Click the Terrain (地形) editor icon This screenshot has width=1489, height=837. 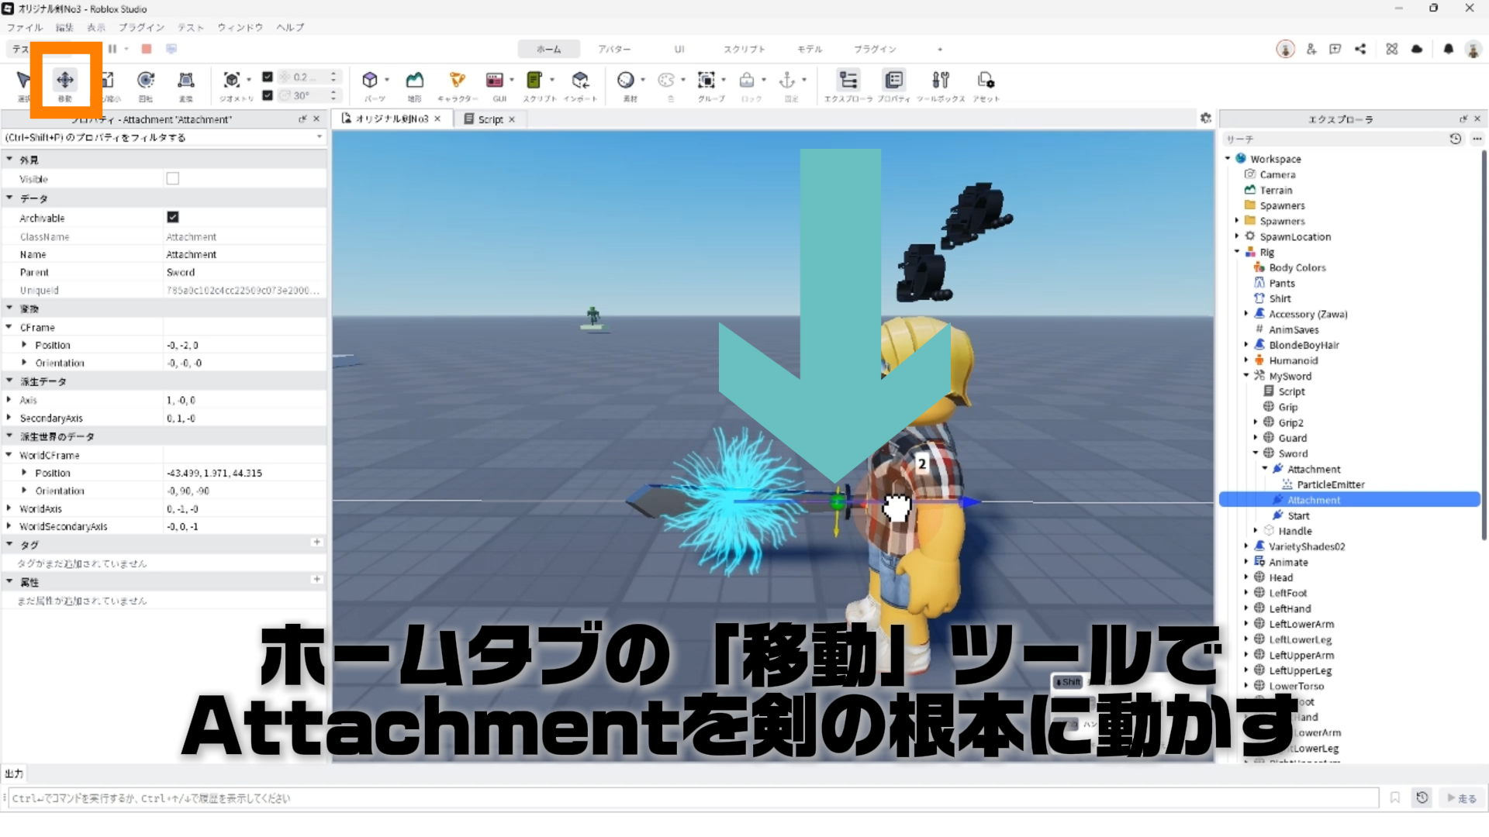[x=415, y=81]
